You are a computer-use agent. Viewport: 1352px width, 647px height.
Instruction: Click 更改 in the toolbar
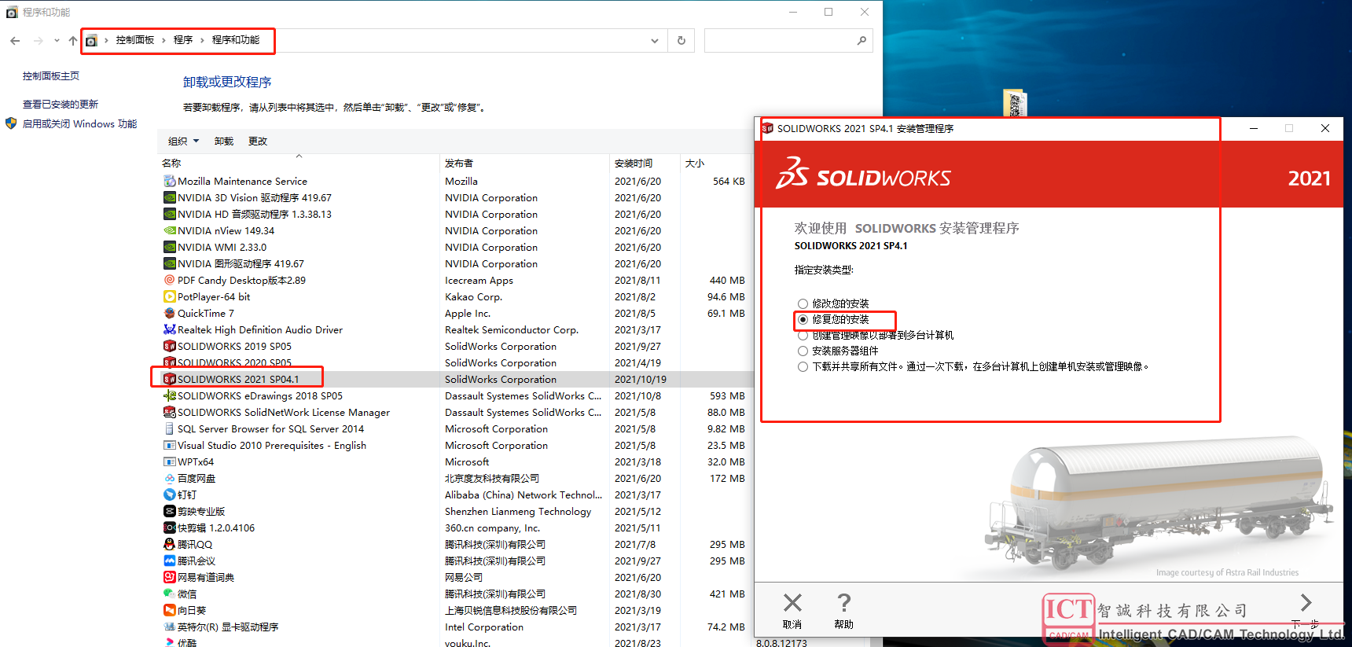pyautogui.click(x=258, y=142)
